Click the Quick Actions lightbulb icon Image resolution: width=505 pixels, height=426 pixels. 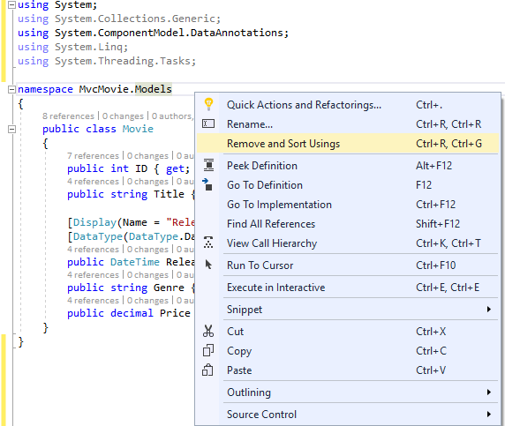(x=208, y=104)
